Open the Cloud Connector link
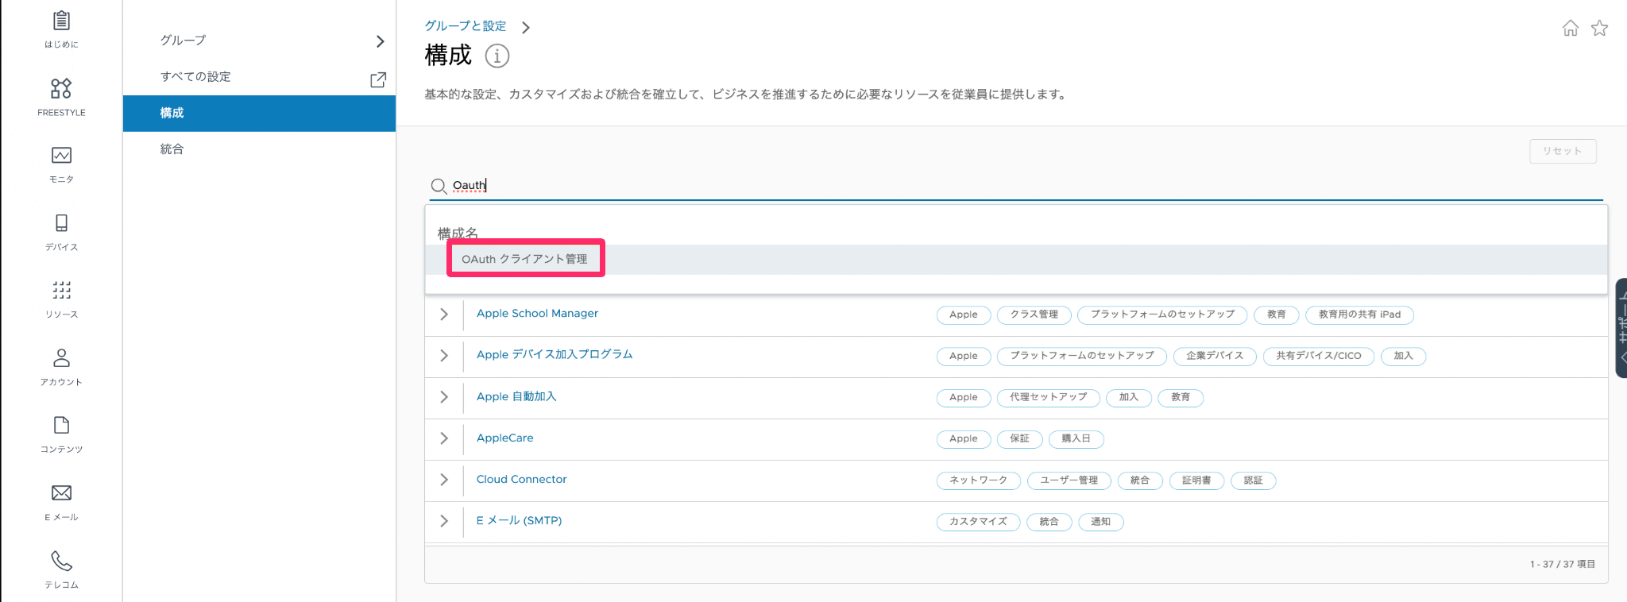This screenshot has height=602, width=1627. pos(521,479)
